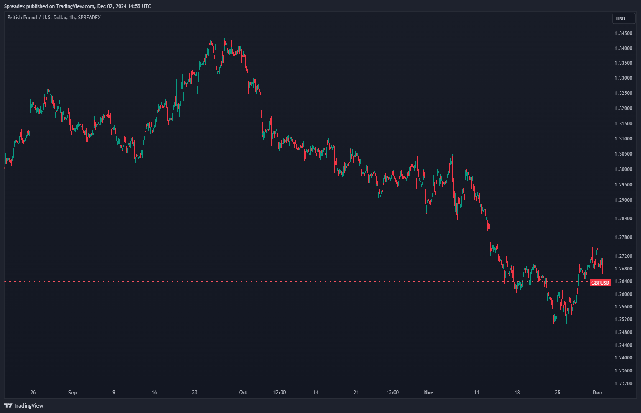The width and height of the screenshot is (641, 413).
Task: Click the 1.29500 price axis label
Action: [623, 185]
